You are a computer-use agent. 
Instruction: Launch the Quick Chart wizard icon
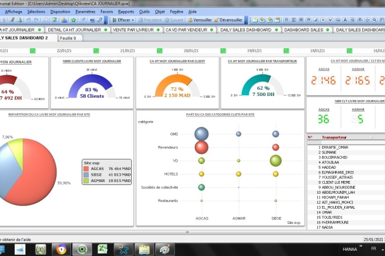pyautogui.click(x=64, y=20)
